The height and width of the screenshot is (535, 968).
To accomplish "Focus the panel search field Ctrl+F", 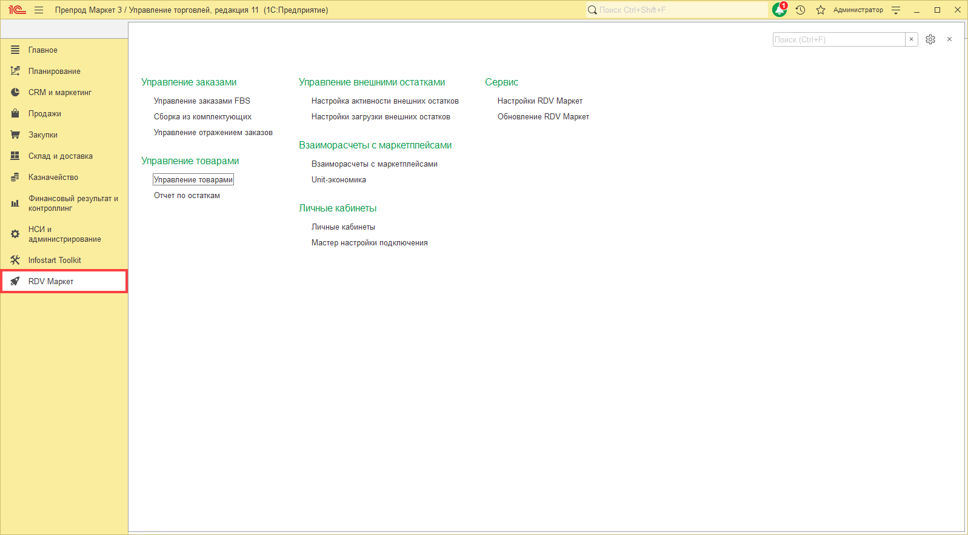I will (x=839, y=39).
